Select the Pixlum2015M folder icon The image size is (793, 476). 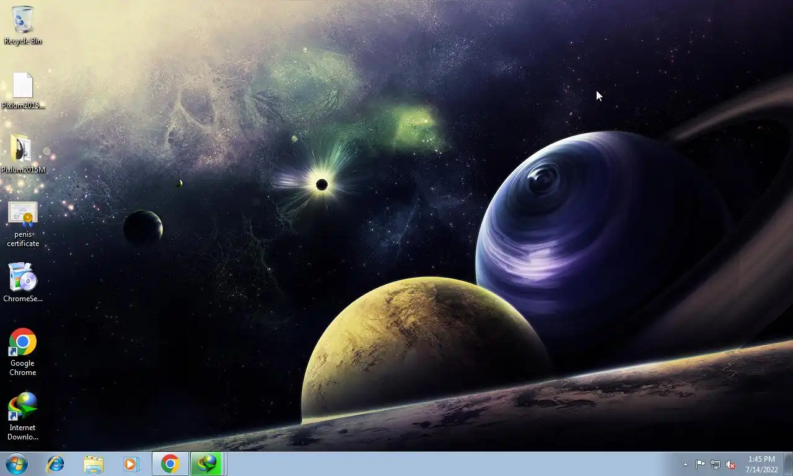(23, 154)
